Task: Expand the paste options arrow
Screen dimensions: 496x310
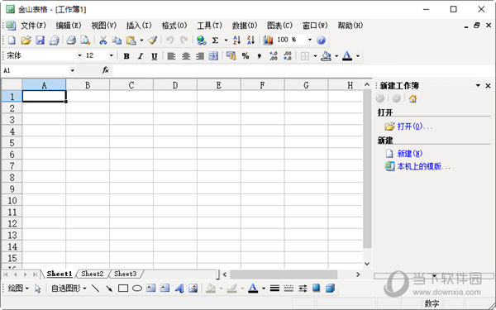Action: point(141,41)
